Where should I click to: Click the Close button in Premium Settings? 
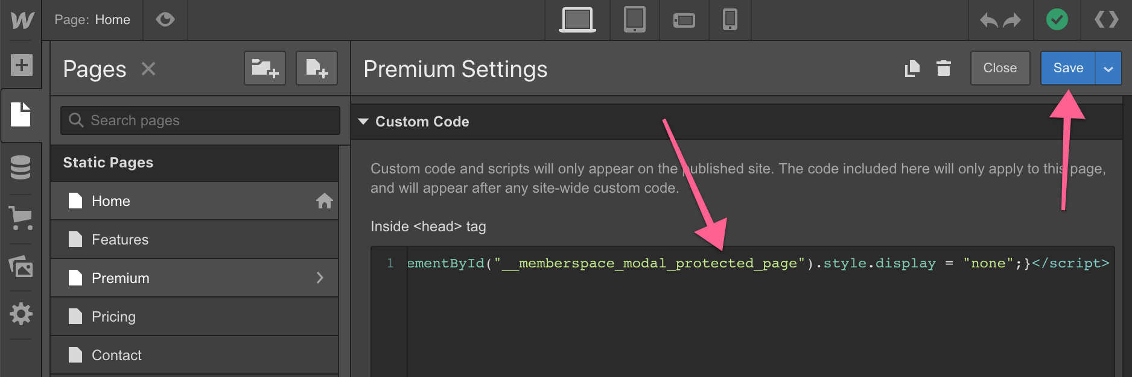point(1000,68)
